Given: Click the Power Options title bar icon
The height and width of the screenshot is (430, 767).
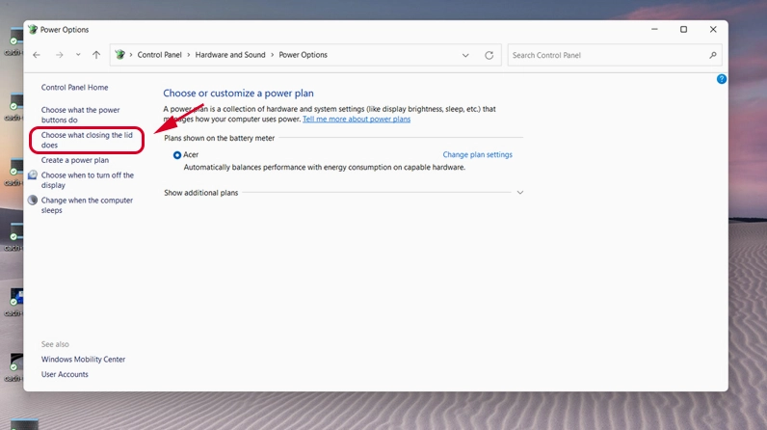Looking at the screenshot, I should click(32, 30).
